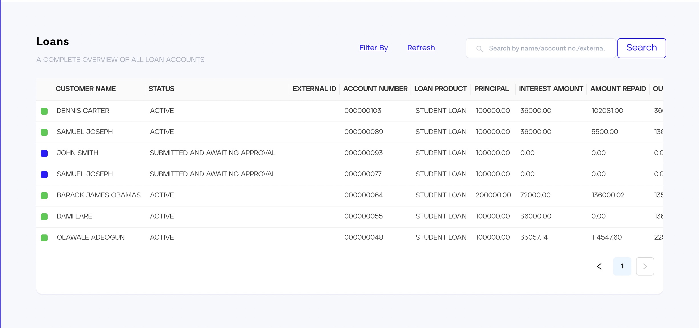Focus the name/account search field

pyautogui.click(x=546, y=48)
